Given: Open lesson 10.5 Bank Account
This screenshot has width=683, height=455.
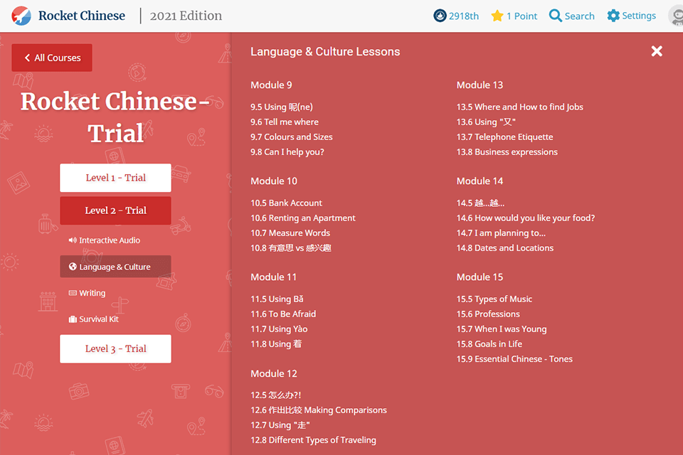Looking at the screenshot, I should [286, 203].
